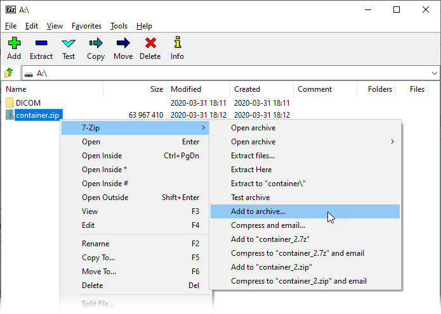Open the View menu
The width and height of the screenshot is (441, 314).
pyautogui.click(x=55, y=26)
